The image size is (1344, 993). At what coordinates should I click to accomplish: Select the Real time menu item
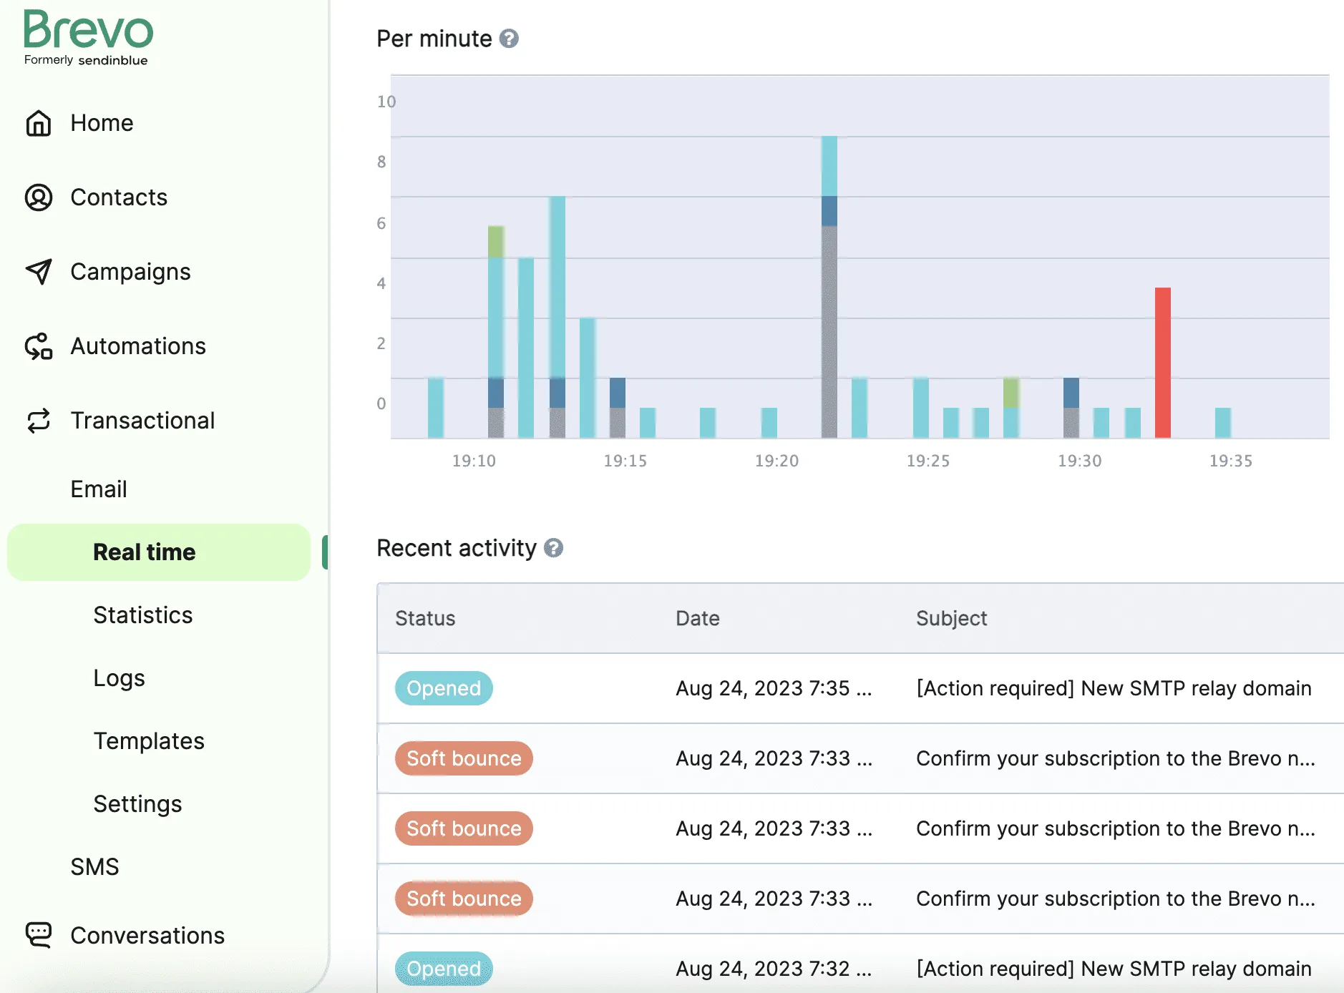(144, 552)
